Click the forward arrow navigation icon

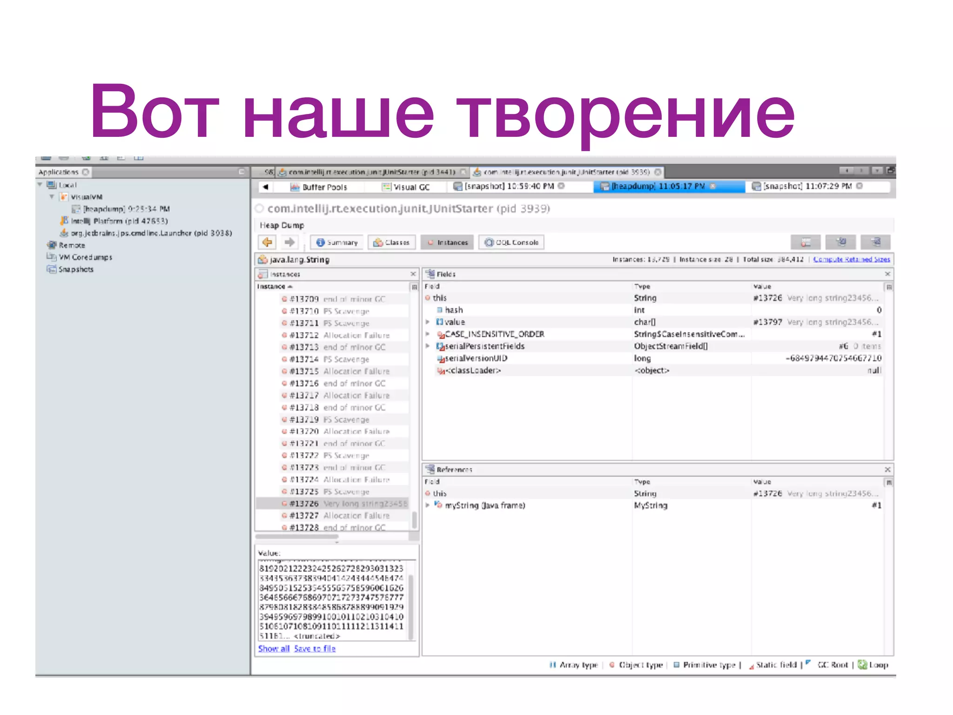click(x=289, y=242)
